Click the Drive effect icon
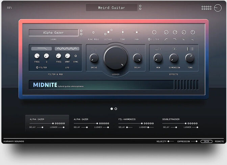227x165 pixels. pyautogui.click(x=94, y=50)
